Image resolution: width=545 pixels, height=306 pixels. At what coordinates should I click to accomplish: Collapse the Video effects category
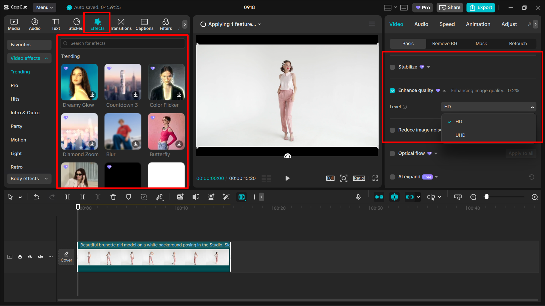46,58
